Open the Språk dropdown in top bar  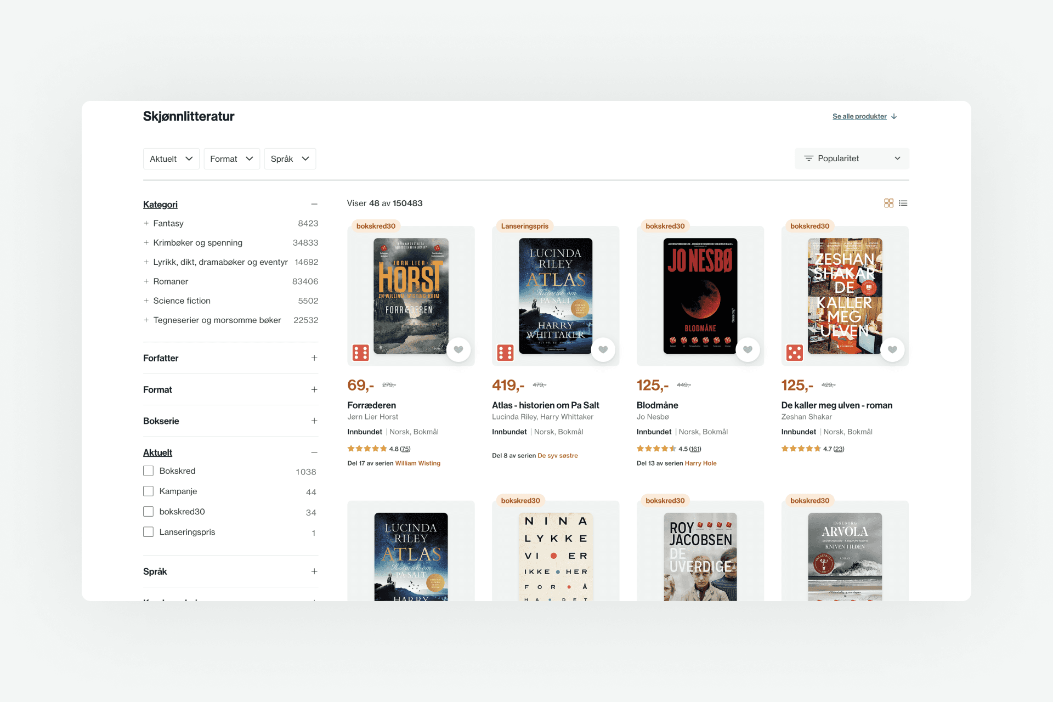click(x=290, y=158)
